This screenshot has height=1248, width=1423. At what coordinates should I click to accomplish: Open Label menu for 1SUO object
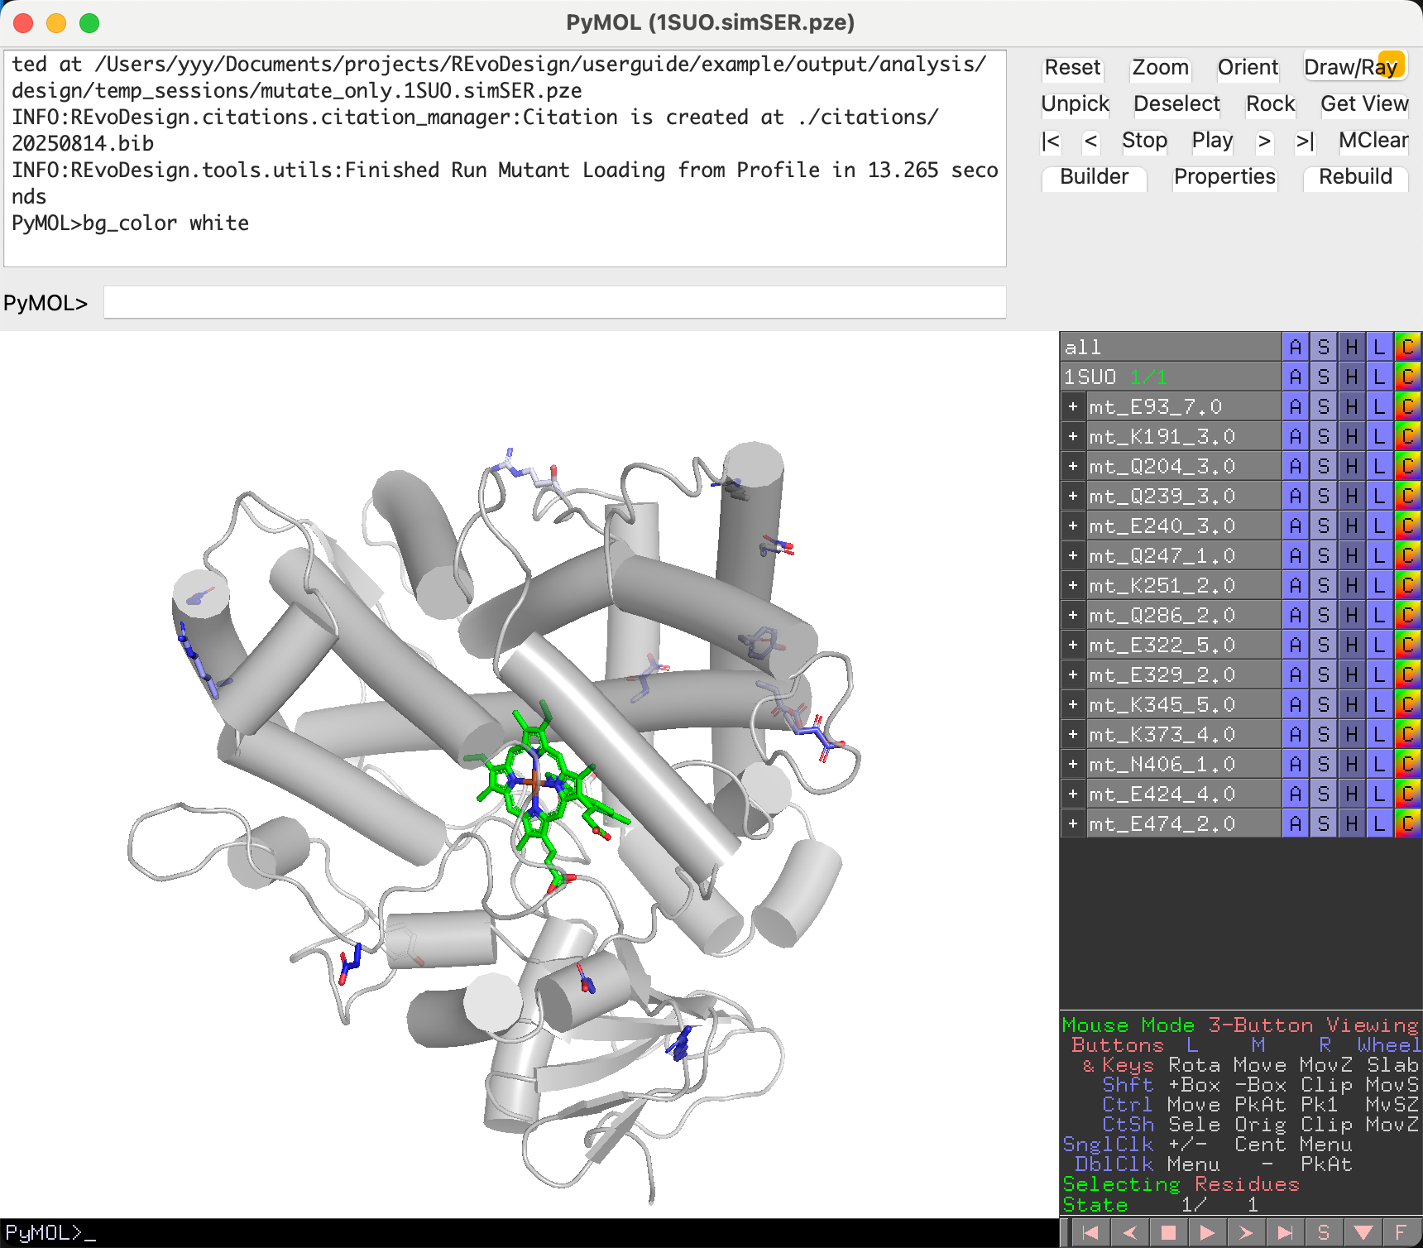[x=1380, y=377]
